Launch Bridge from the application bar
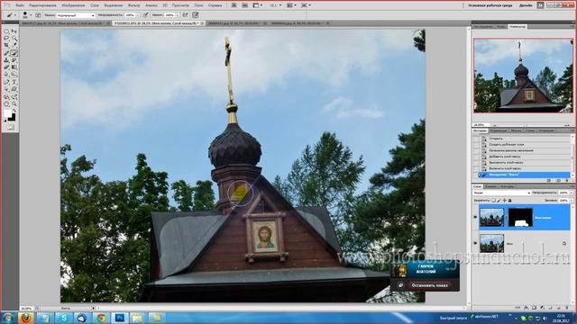 [x=234, y=5]
